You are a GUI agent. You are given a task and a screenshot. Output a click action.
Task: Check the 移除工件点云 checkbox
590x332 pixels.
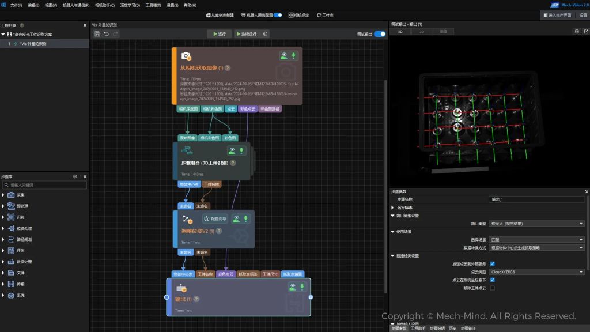click(x=492, y=288)
